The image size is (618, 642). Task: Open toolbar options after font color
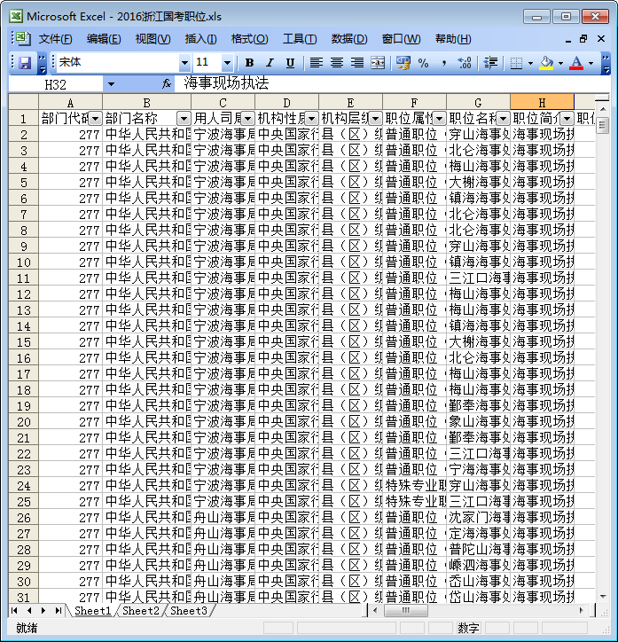pyautogui.click(x=606, y=63)
